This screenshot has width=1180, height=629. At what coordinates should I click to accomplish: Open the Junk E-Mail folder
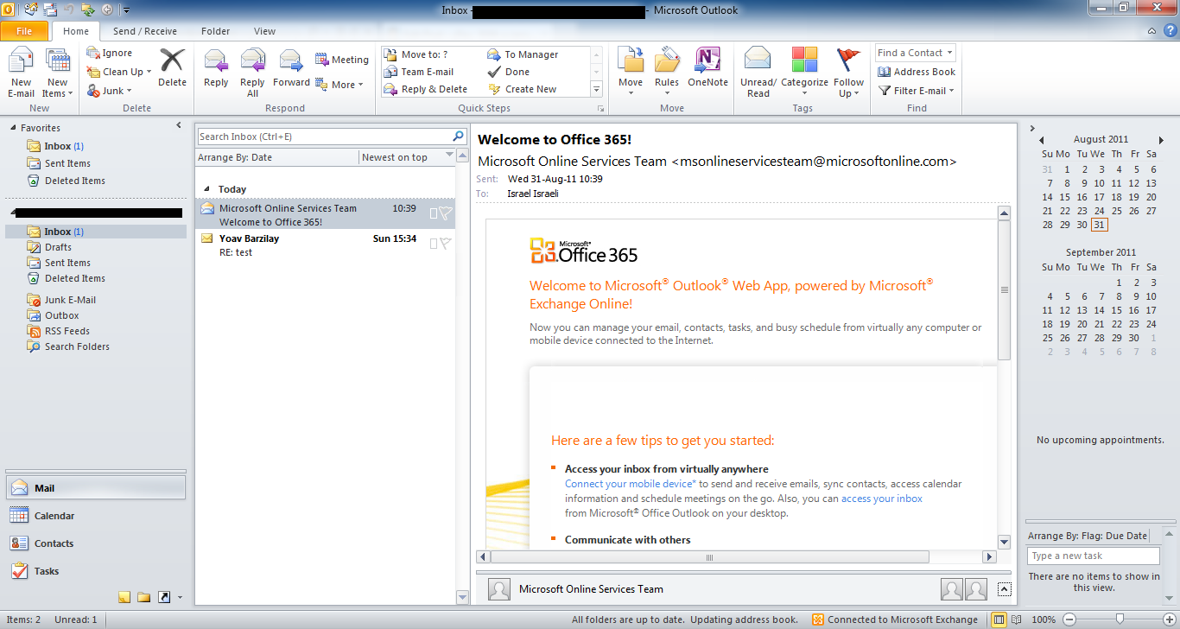click(70, 300)
